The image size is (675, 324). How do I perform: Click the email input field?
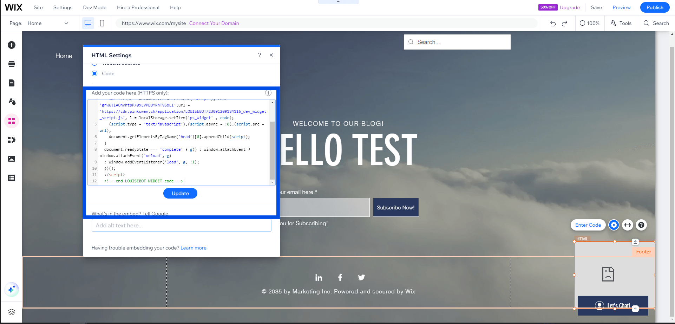point(325,207)
